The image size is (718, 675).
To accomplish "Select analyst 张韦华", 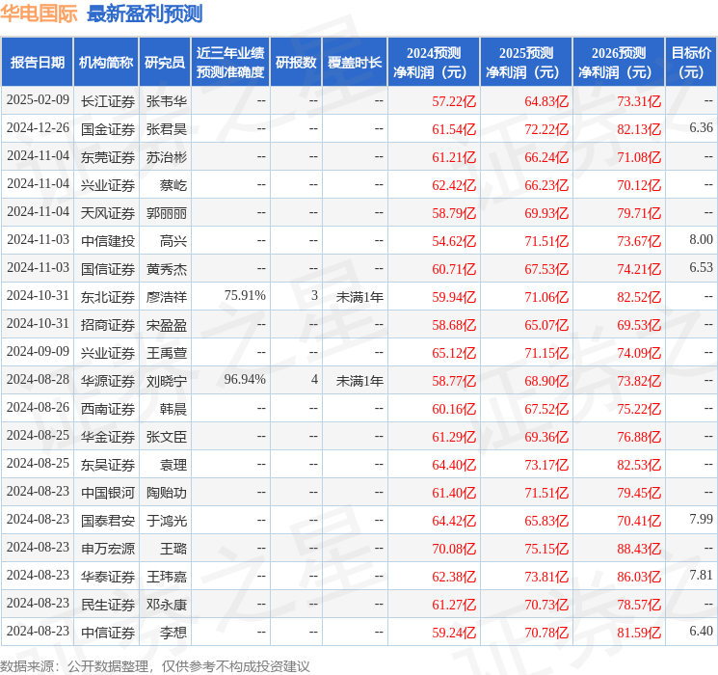I will [167, 101].
